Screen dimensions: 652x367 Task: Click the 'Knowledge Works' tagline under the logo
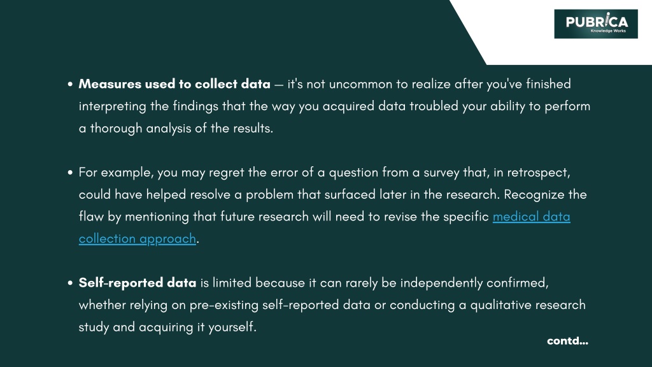(608, 31)
